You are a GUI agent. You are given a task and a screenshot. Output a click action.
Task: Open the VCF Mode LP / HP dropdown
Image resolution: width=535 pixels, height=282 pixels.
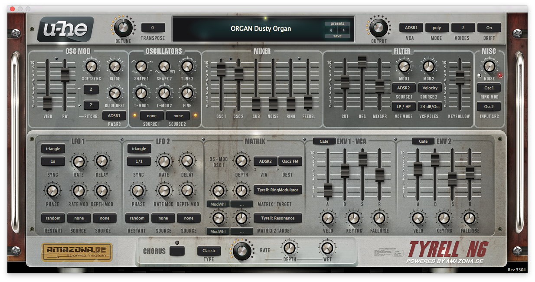(404, 106)
